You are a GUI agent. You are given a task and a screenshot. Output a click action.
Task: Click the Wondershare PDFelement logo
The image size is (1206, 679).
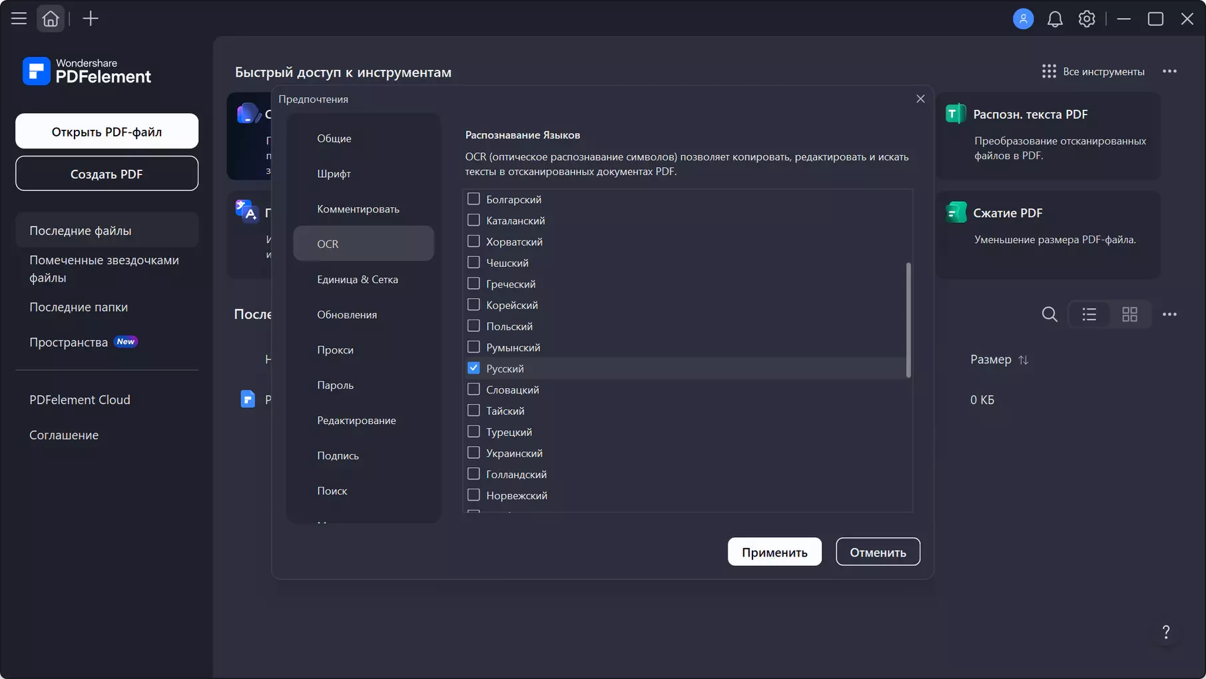pyautogui.click(x=87, y=71)
